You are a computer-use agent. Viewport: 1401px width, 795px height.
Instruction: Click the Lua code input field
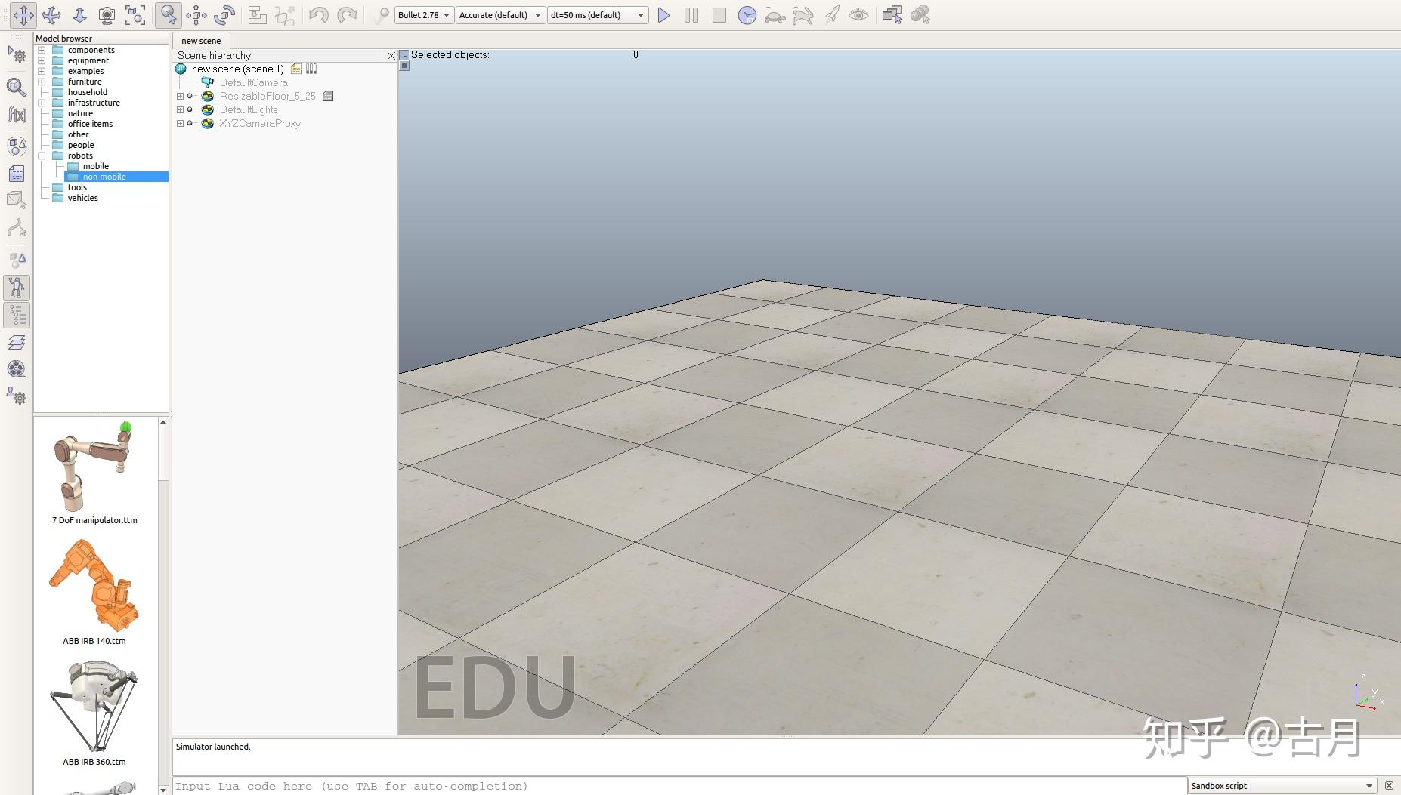click(x=679, y=786)
